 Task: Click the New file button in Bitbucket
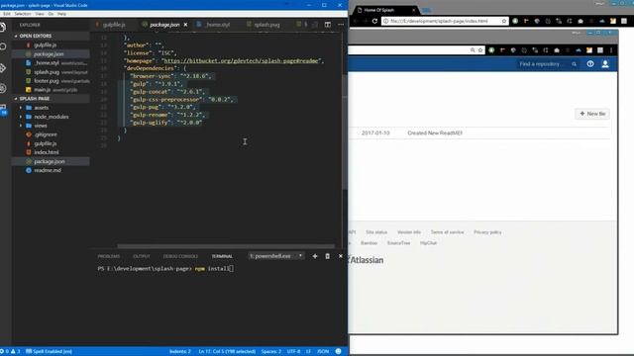(592, 114)
